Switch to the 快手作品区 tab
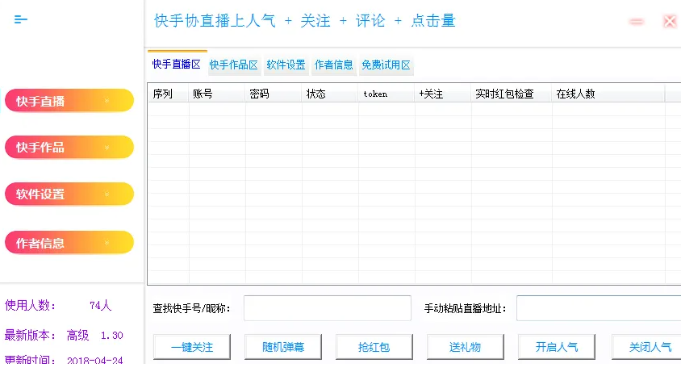Viewport: 681px width, 376px height. pyautogui.click(x=233, y=65)
